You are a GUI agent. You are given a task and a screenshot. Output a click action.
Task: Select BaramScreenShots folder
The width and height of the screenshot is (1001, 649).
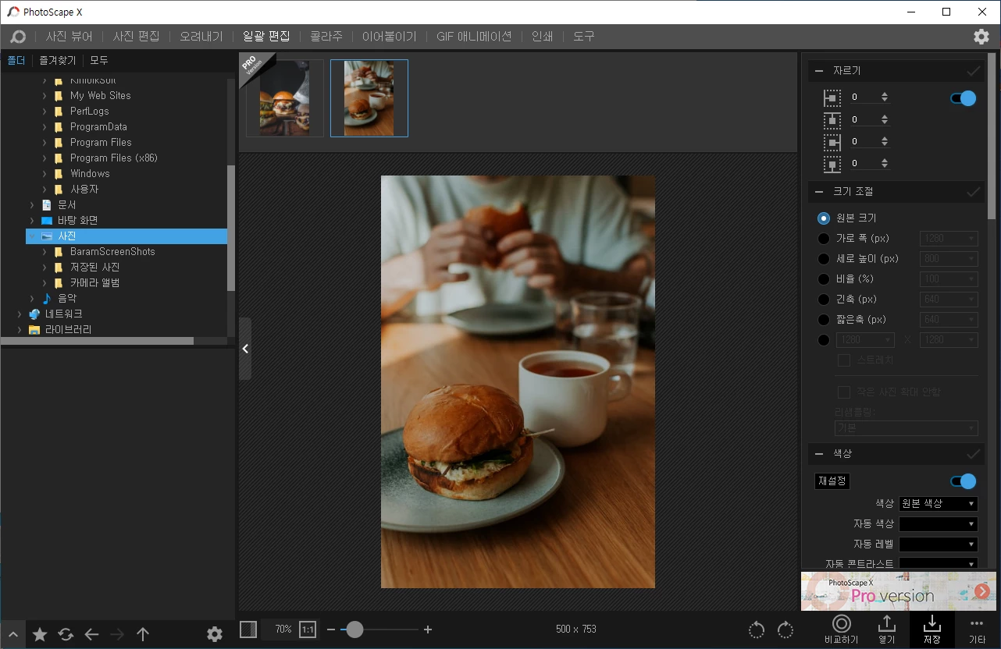(112, 252)
